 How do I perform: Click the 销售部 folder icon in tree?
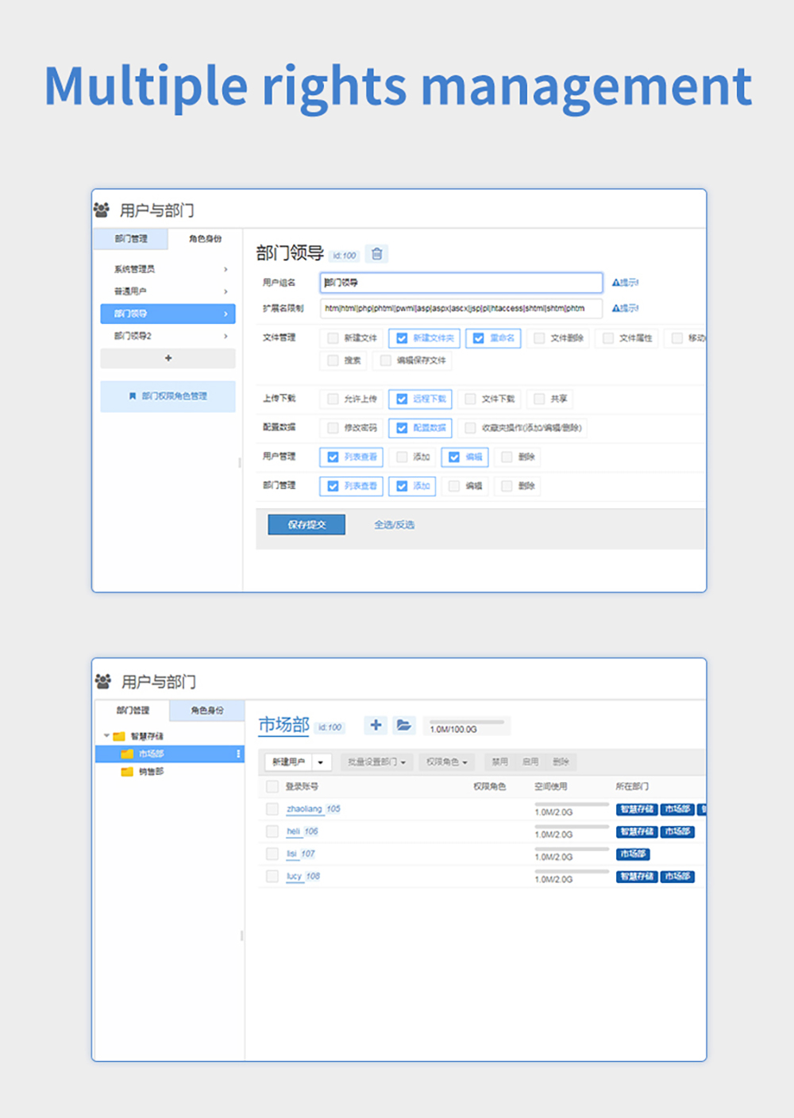[x=126, y=772]
